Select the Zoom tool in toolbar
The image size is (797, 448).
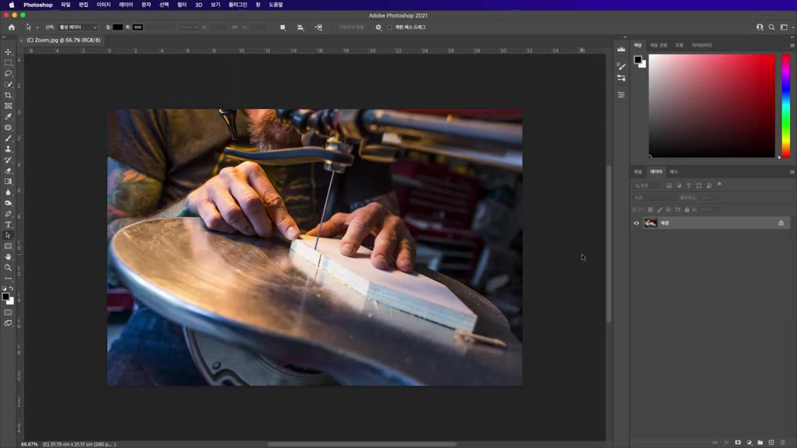(8, 268)
